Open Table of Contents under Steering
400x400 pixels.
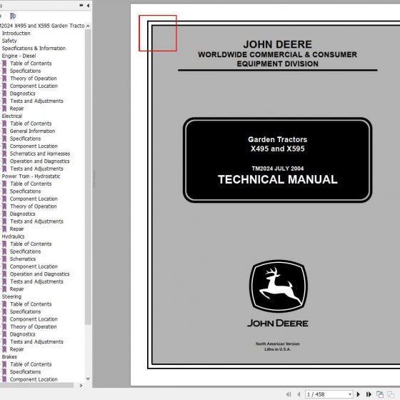pyautogui.click(x=31, y=304)
